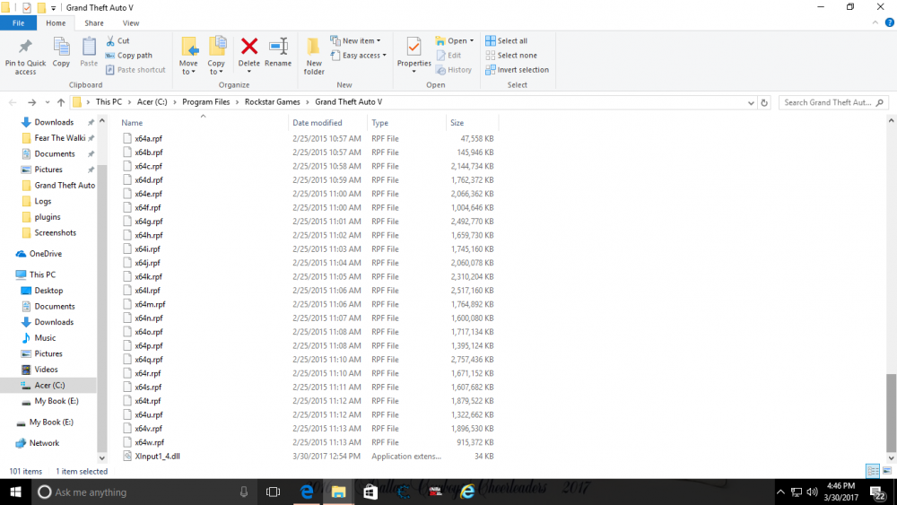The width and height of the screenshot is (897, 505).
Task: Click Select all in the ribbon
Action: pos(506,40)
